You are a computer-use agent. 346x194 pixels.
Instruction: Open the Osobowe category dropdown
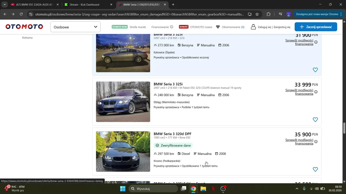75,27
